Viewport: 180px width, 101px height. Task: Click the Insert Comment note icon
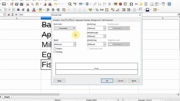click(141, 4)
